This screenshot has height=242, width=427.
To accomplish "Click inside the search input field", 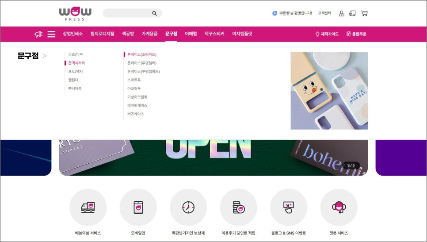I will [x=127, y=13].
